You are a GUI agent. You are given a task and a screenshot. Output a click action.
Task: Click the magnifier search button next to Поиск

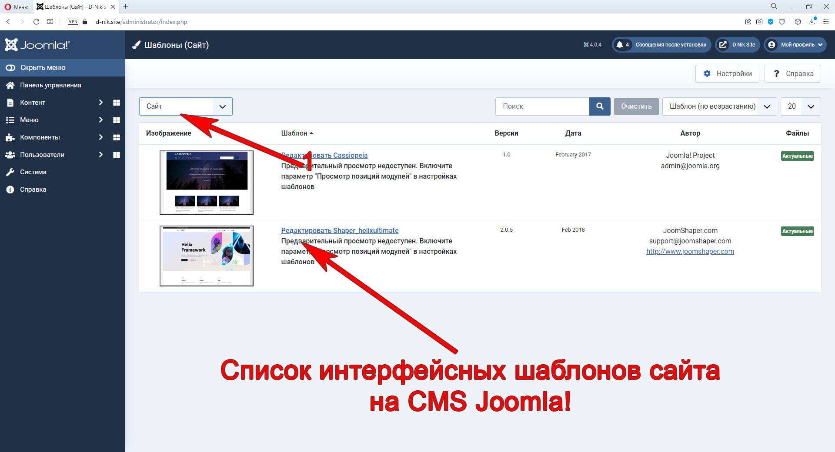tap(600, 106)
